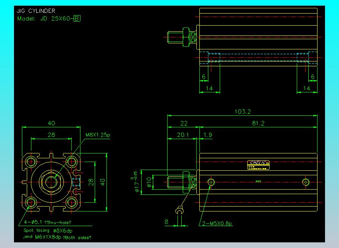339x248 pixels.
Task: Select the 22 rod extension dimension
Action: 183,123
